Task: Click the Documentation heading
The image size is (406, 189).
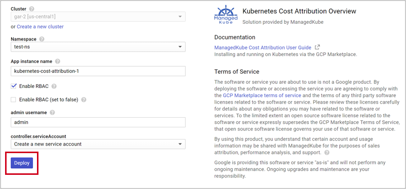Action: pyautogui.click(x=235, y=37)
